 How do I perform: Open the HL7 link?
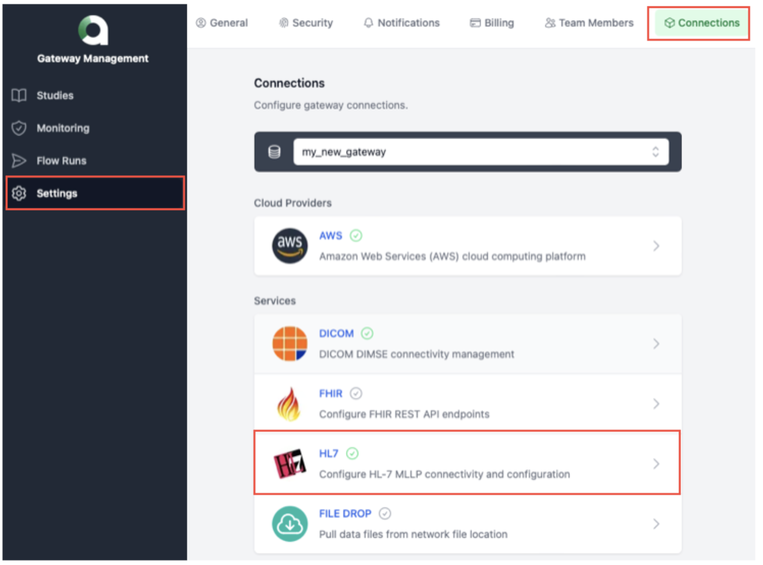point(329,453)
